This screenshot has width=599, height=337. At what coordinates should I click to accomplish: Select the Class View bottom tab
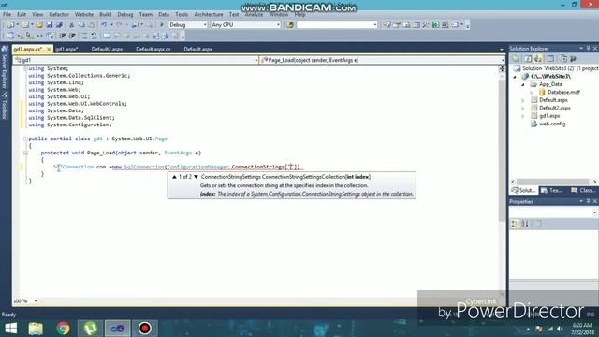(583, 190)
